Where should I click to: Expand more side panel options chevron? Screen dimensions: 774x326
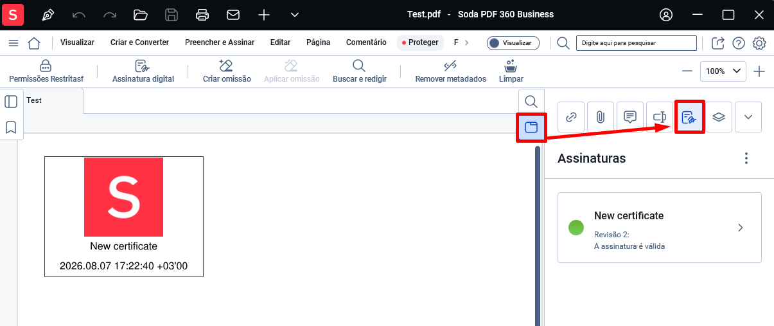point(748,117)
